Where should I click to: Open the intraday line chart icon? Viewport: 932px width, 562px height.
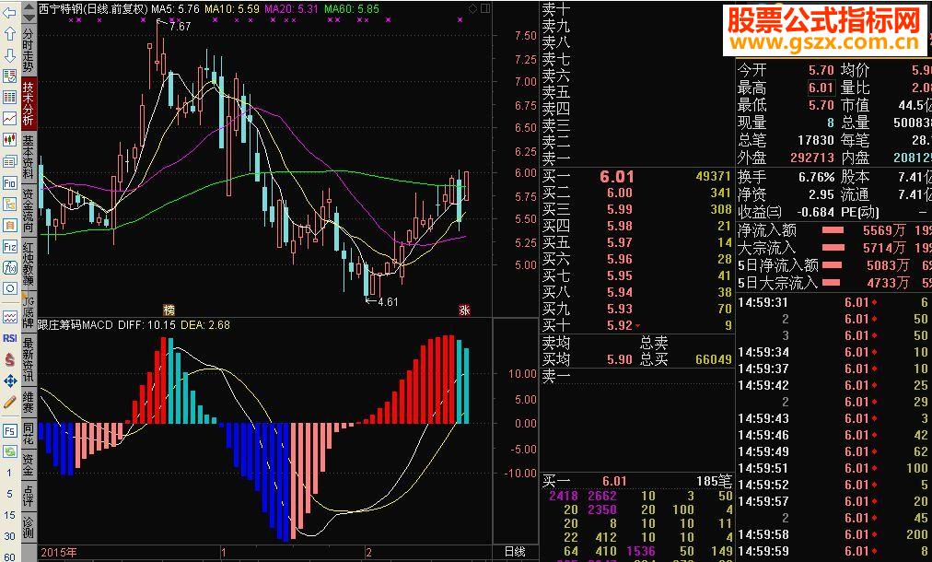pyautogui.click(x=9, y=119)
